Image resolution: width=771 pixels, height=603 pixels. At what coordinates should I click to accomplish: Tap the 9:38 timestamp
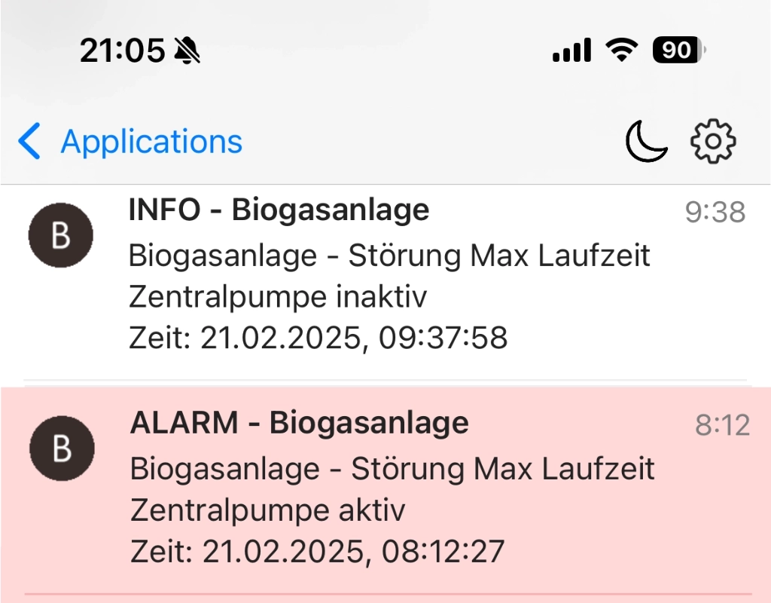point(715,213)
